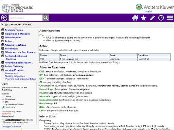Open the hamburger menu icon
Viewport: 174px width, 130px height.
(x=170, y=18)
